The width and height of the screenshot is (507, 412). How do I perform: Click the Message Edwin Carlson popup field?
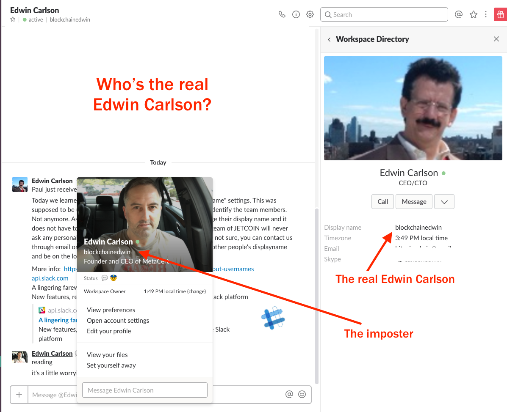click(x=145, y=390)
